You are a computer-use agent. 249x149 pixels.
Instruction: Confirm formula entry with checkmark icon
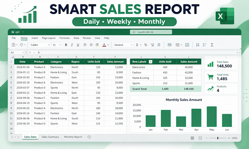[x=34, y=53]
